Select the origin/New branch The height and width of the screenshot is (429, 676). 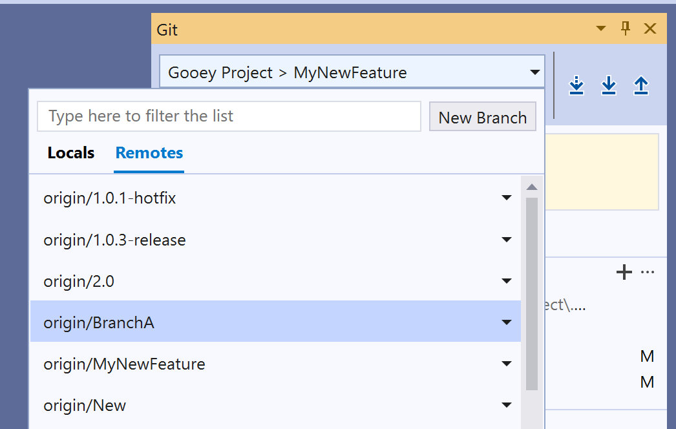(x=84, y=405)
